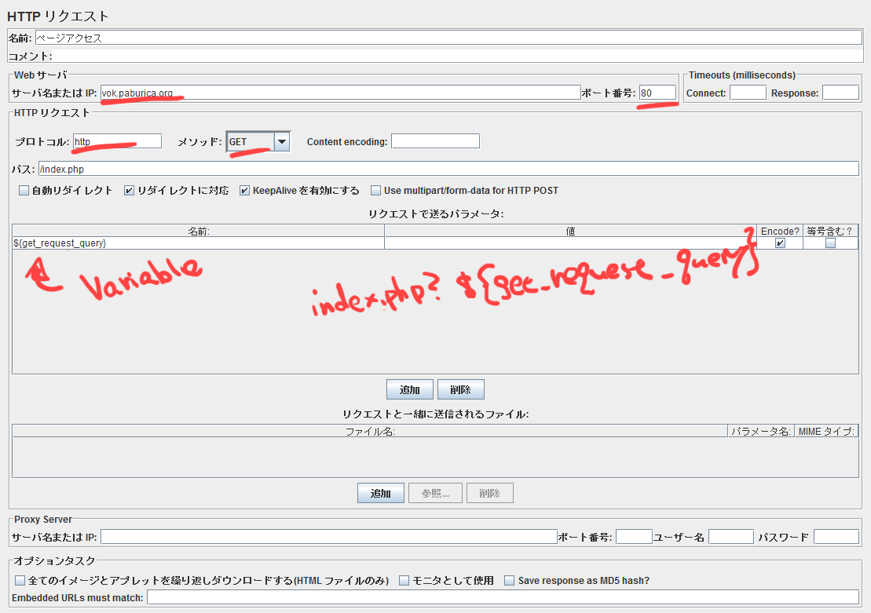Viewport: 871px width, 613px height.
Task: Click the Encode? column header
Action: coord(780,231)
